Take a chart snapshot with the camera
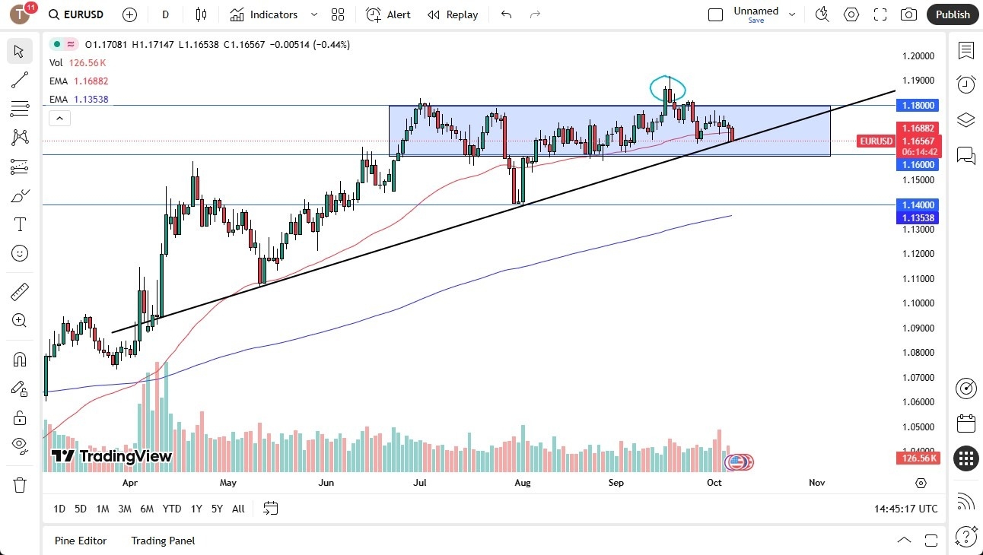Screen dimensions: 983x555 click(908, 14)
